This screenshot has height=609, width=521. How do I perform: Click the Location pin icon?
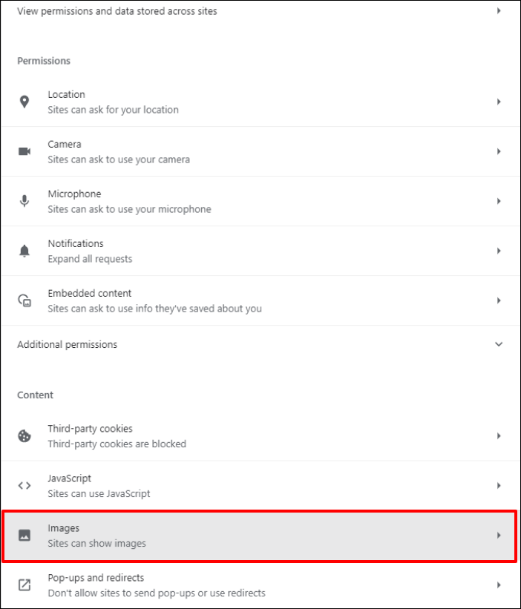pyautogui.click(x=24, y=102)
